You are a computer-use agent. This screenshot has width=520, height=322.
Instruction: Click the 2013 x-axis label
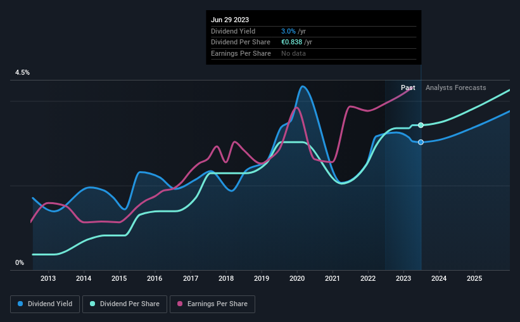[48, 278]
